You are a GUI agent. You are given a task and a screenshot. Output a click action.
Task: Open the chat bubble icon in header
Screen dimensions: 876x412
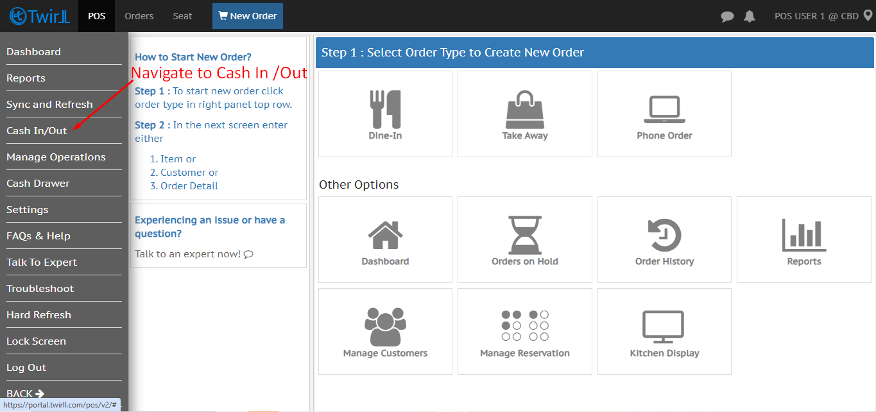point(727,17)
